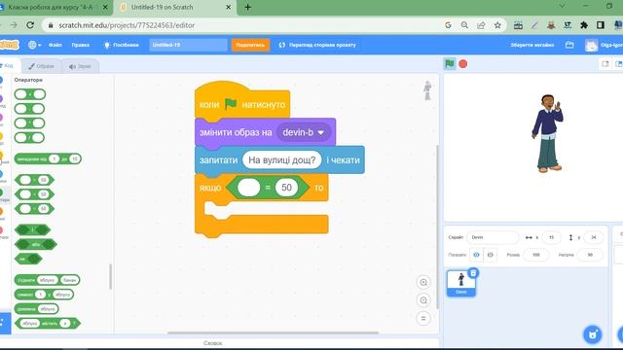Open Посібники tutorials
Image resolution: width=623 pixels, height=350 pixels.
click(121, 45)
